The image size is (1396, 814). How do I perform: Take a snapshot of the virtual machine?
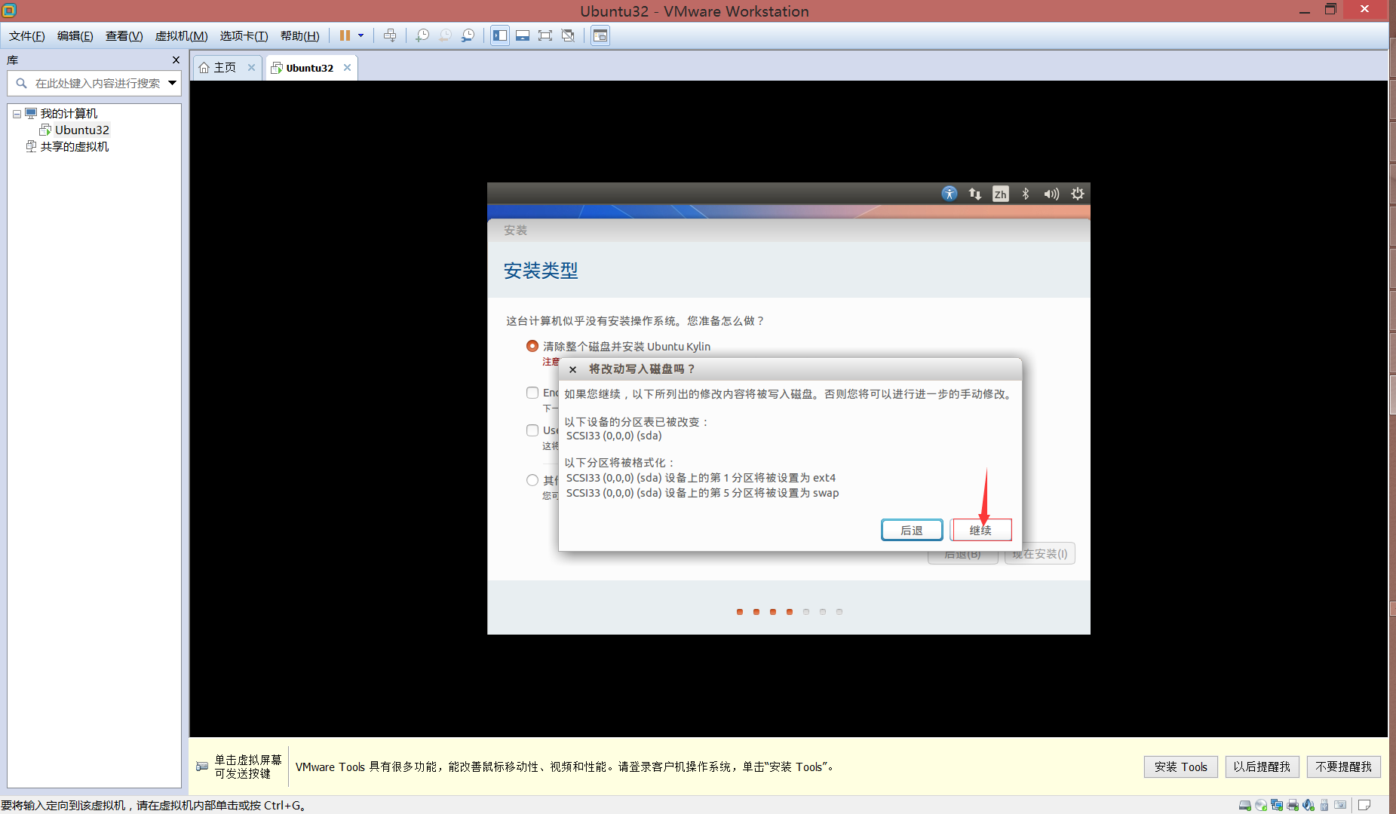pyautogui.click(x=422, y=35)
